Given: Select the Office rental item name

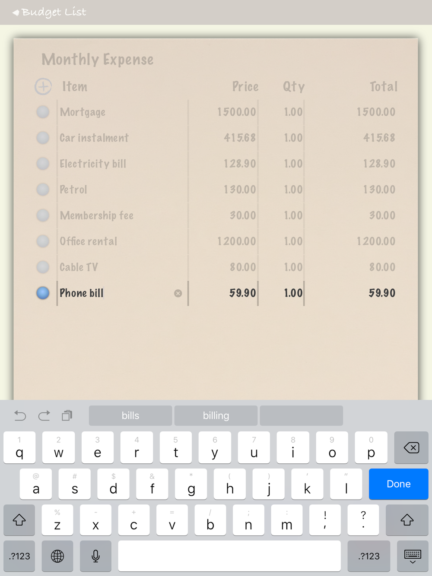Looking at the screenshot, I should tap(89, 241).
